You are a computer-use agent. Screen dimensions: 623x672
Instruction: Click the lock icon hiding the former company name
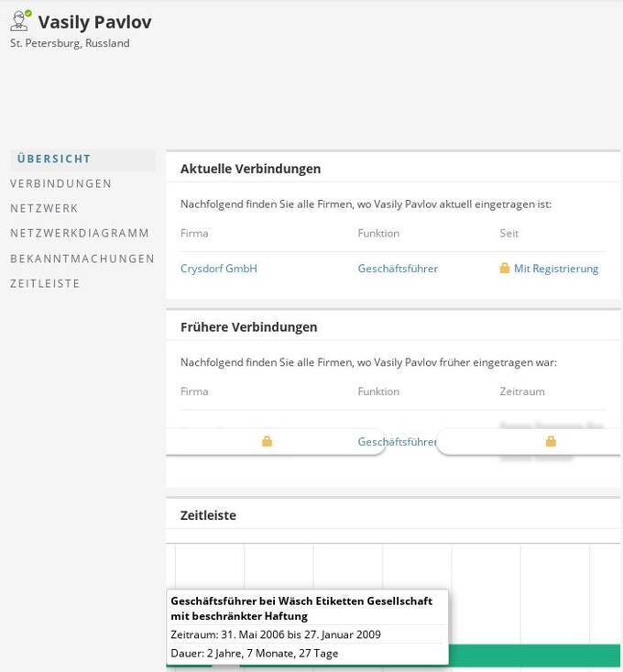[267, 441]
